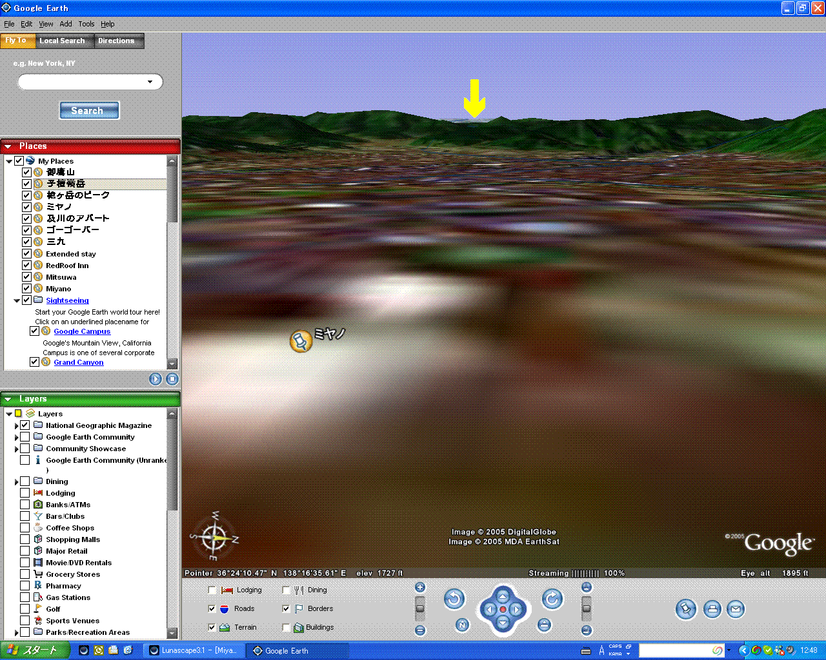The height and width of the screenshot is (660, 826).
Task: Click the Search button
Action: [89, 110]
